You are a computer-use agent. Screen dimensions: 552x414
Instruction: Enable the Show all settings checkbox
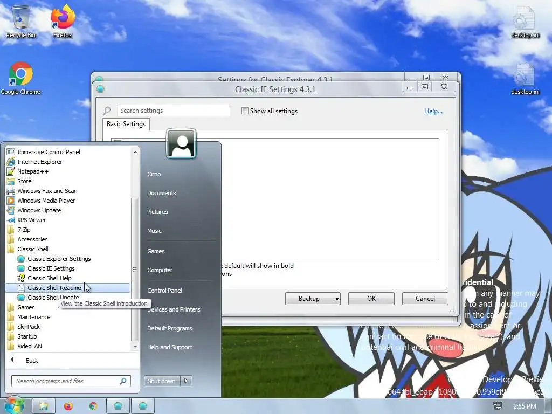(x=245, y=111)
